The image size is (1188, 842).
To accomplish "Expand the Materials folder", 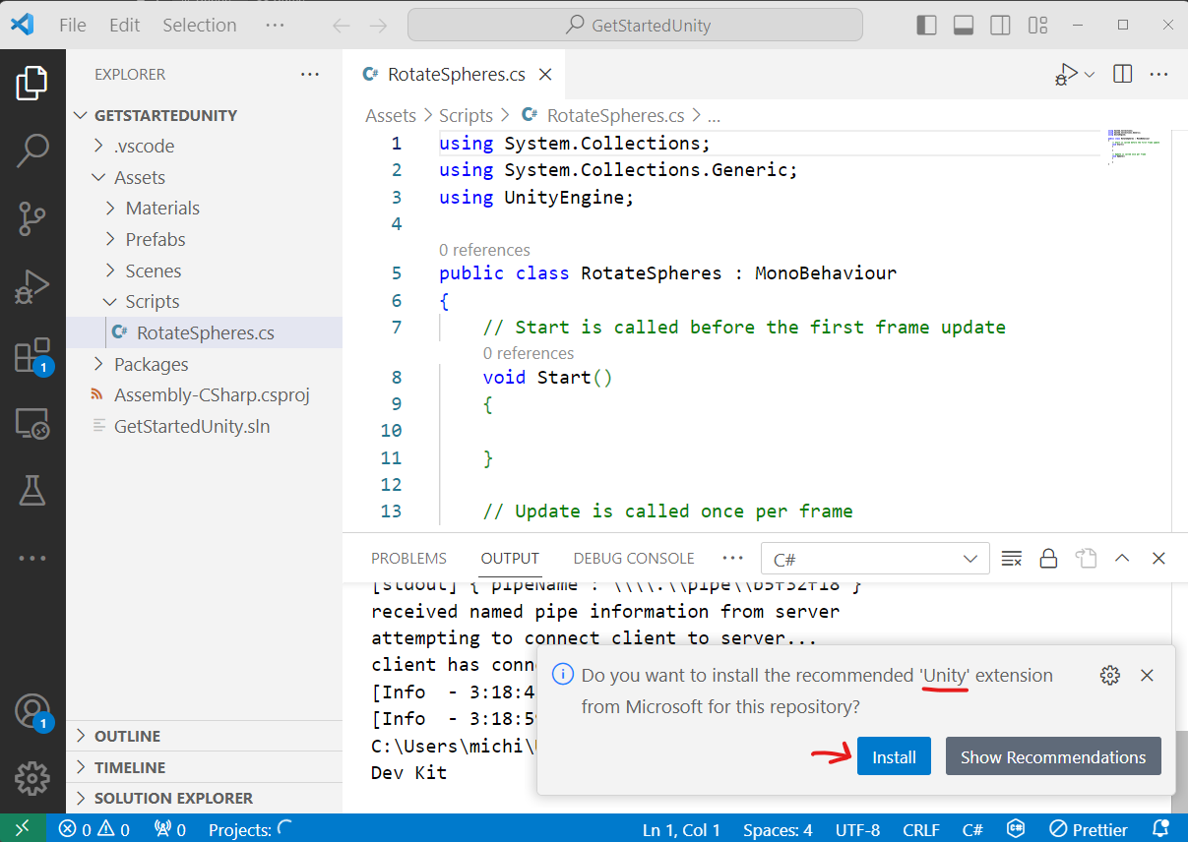I will point(205,209).
